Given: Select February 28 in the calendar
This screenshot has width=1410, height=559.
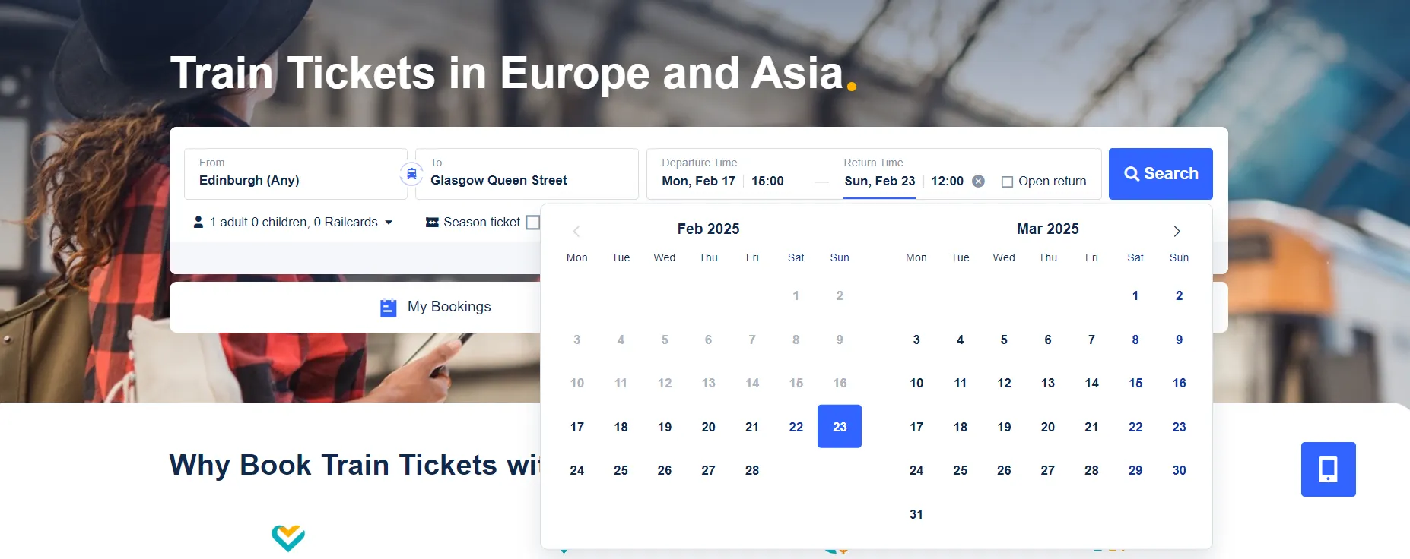Looking at the screenshot, I should point(752,470).
